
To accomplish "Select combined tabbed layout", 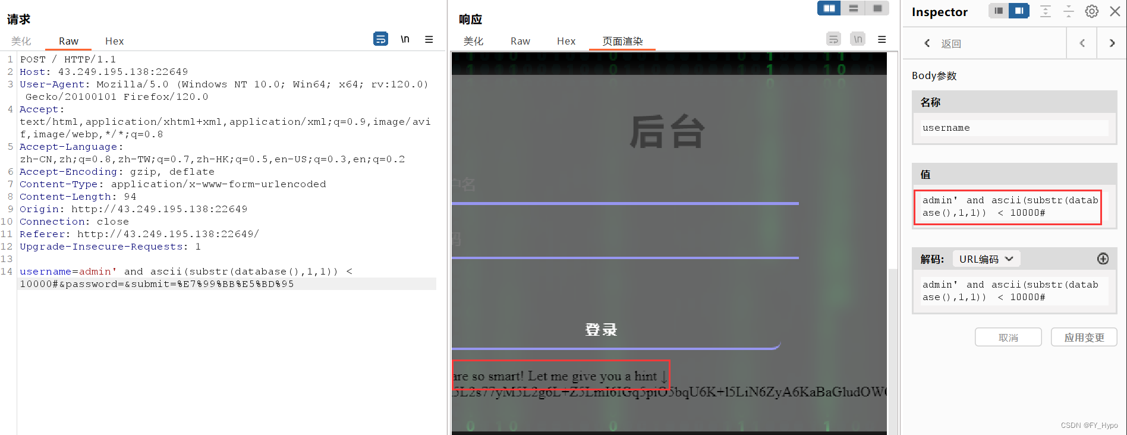I will [x=877, y=8].
